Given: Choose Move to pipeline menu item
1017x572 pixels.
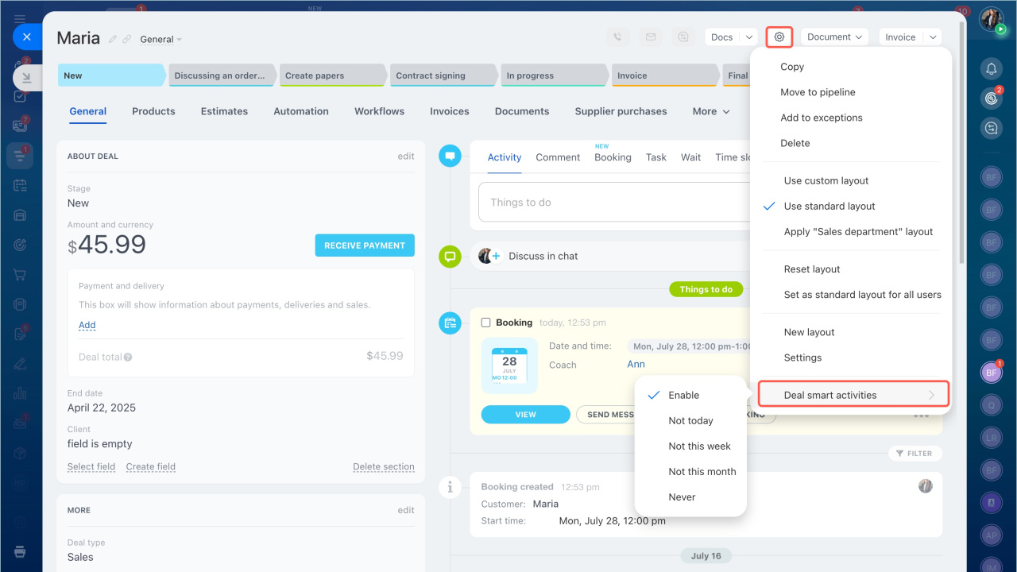Looking at the screenshot, I should point(818,92).
